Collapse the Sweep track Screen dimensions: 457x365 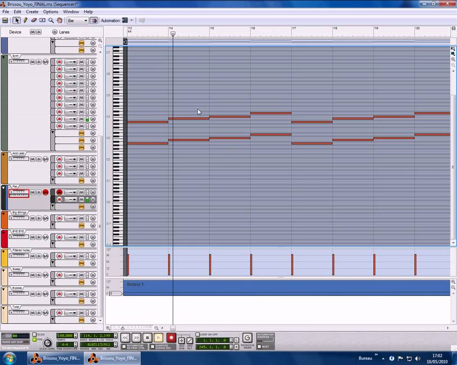pyautogui.click(x=4, y=271)
